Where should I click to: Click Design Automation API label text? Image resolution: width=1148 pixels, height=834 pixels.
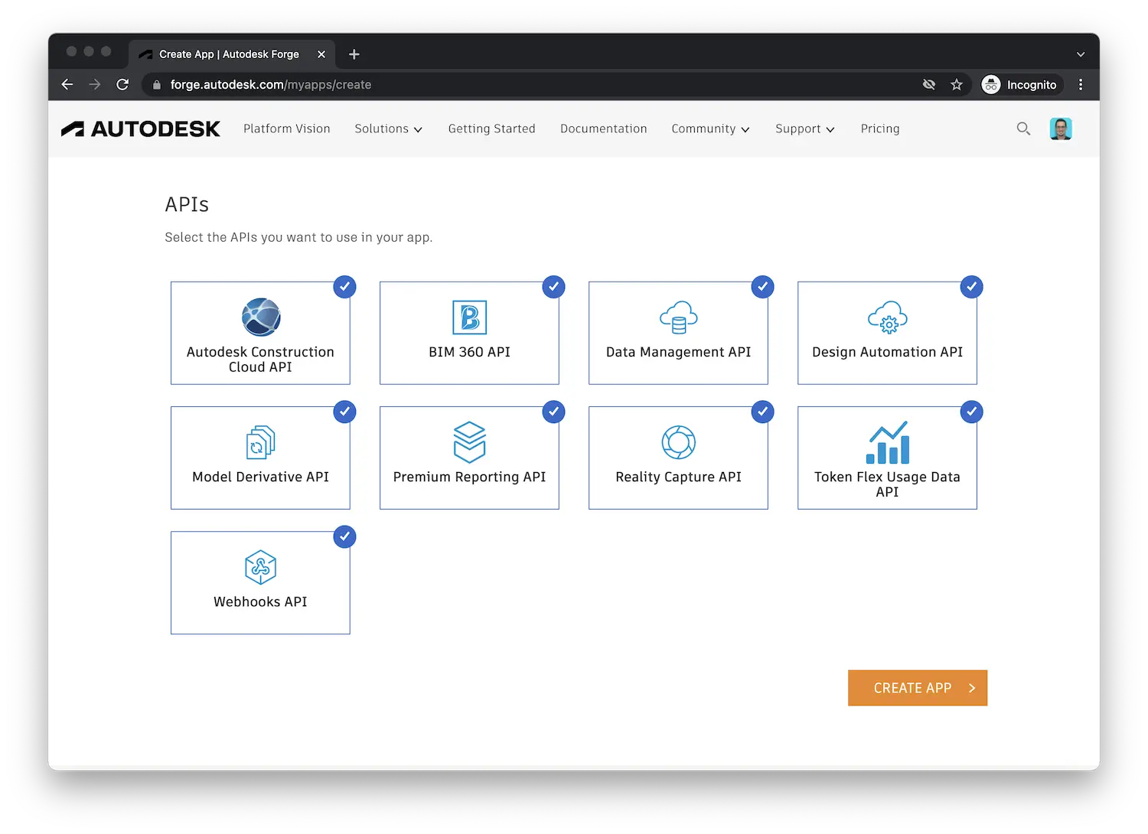887,352
